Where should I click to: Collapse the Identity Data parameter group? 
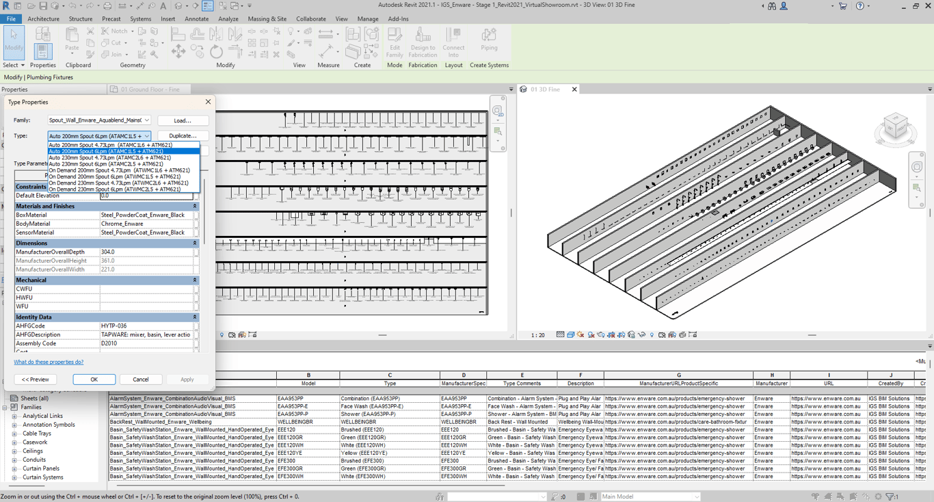194,317
